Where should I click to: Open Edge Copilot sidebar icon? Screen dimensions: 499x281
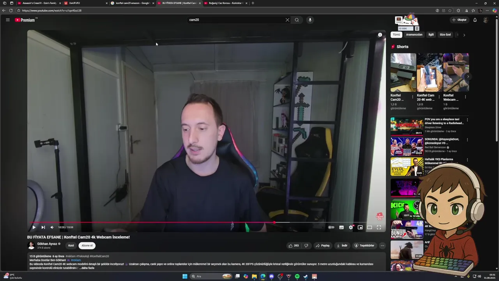(494, 11)
